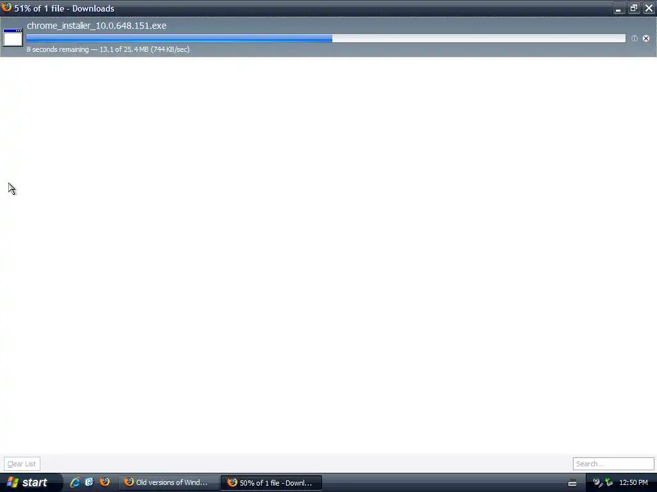Select the 50% of 1 file Downloads taskbar button

(x=271, y=482)
